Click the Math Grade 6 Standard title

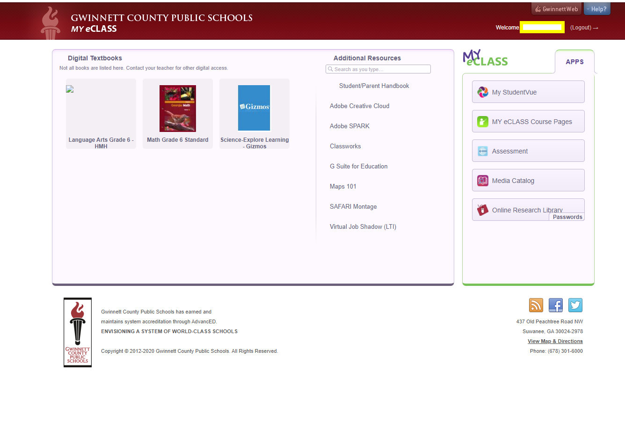tap(178, 140)
